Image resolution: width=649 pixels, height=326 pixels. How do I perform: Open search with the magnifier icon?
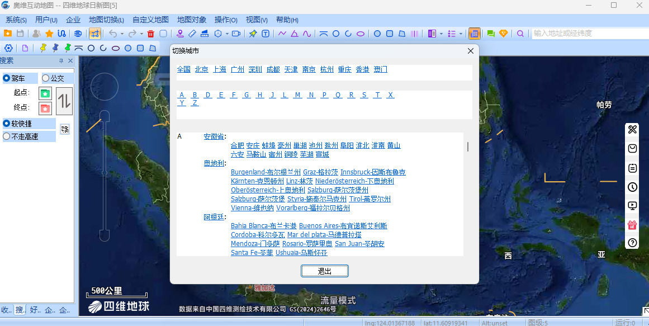[520, 34]
